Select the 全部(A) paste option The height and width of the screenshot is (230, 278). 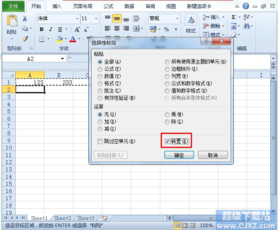[x=109, y=62]
